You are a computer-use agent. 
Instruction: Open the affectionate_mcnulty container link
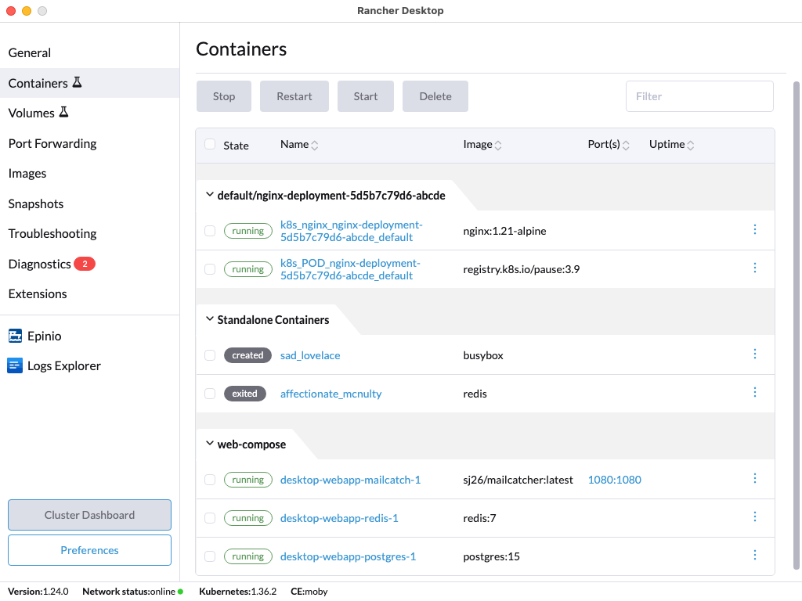(x=331, y=394)
